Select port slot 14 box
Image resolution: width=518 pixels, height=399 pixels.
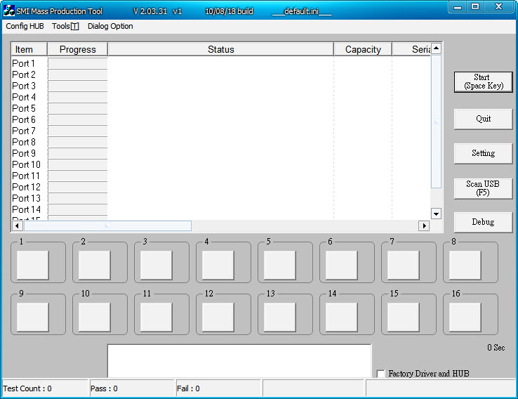pyautogui.click(x=342, y=318)
